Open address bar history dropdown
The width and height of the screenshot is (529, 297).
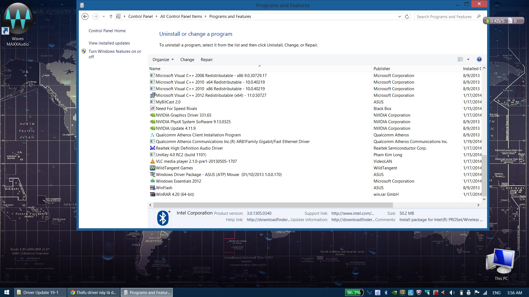pos(400,16)
